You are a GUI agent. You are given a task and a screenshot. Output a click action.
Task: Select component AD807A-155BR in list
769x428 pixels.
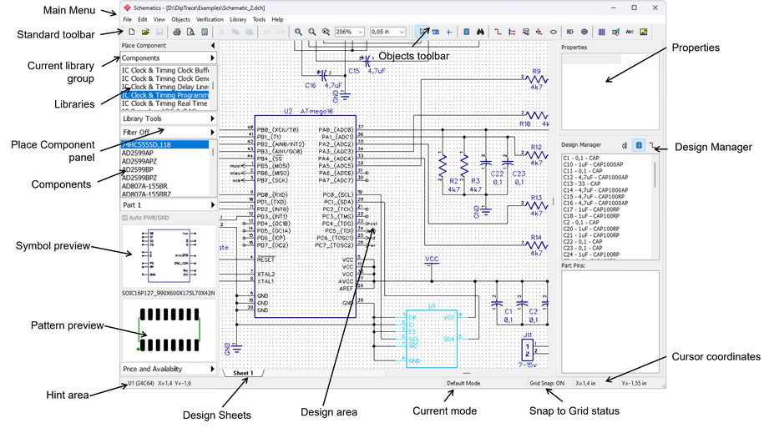click(165, 186)
